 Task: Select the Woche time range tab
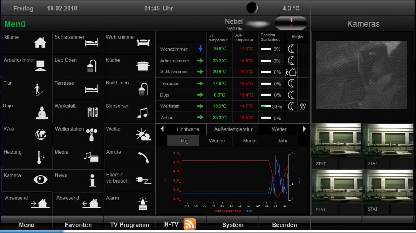[217, 141]
